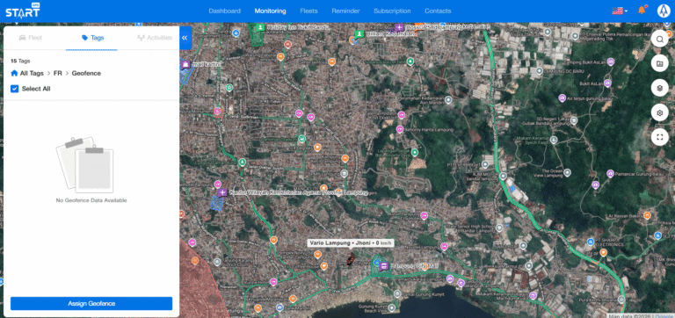Click the Kantor Wilayah Kementerian Agama marker
Screen dimensions: 675x318
(x=222, y=192)
